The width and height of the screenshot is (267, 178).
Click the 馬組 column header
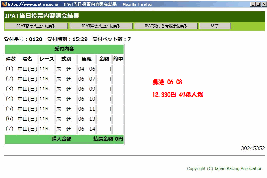tap(87, 59)
